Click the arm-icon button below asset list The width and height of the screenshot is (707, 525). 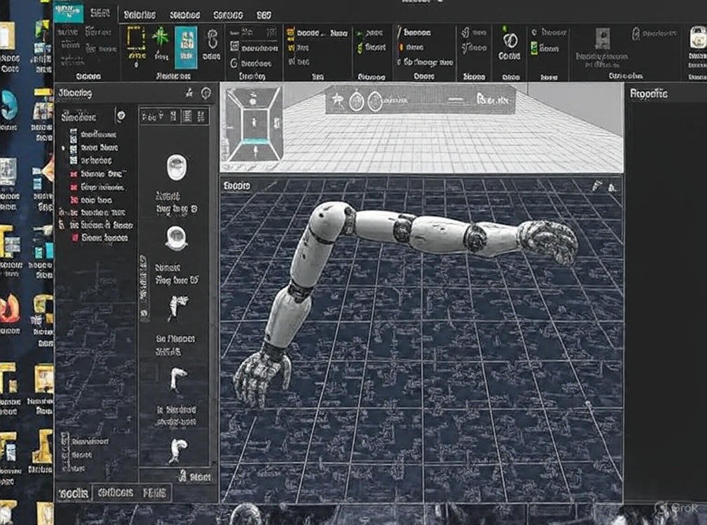(x=195, y=476)
